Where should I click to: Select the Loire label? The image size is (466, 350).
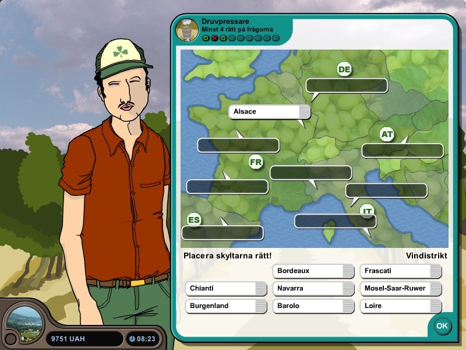[401, 306]
